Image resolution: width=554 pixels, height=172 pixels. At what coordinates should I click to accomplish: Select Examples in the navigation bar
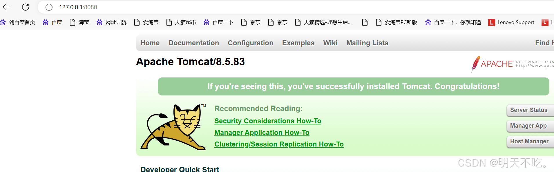coord(298,43)
